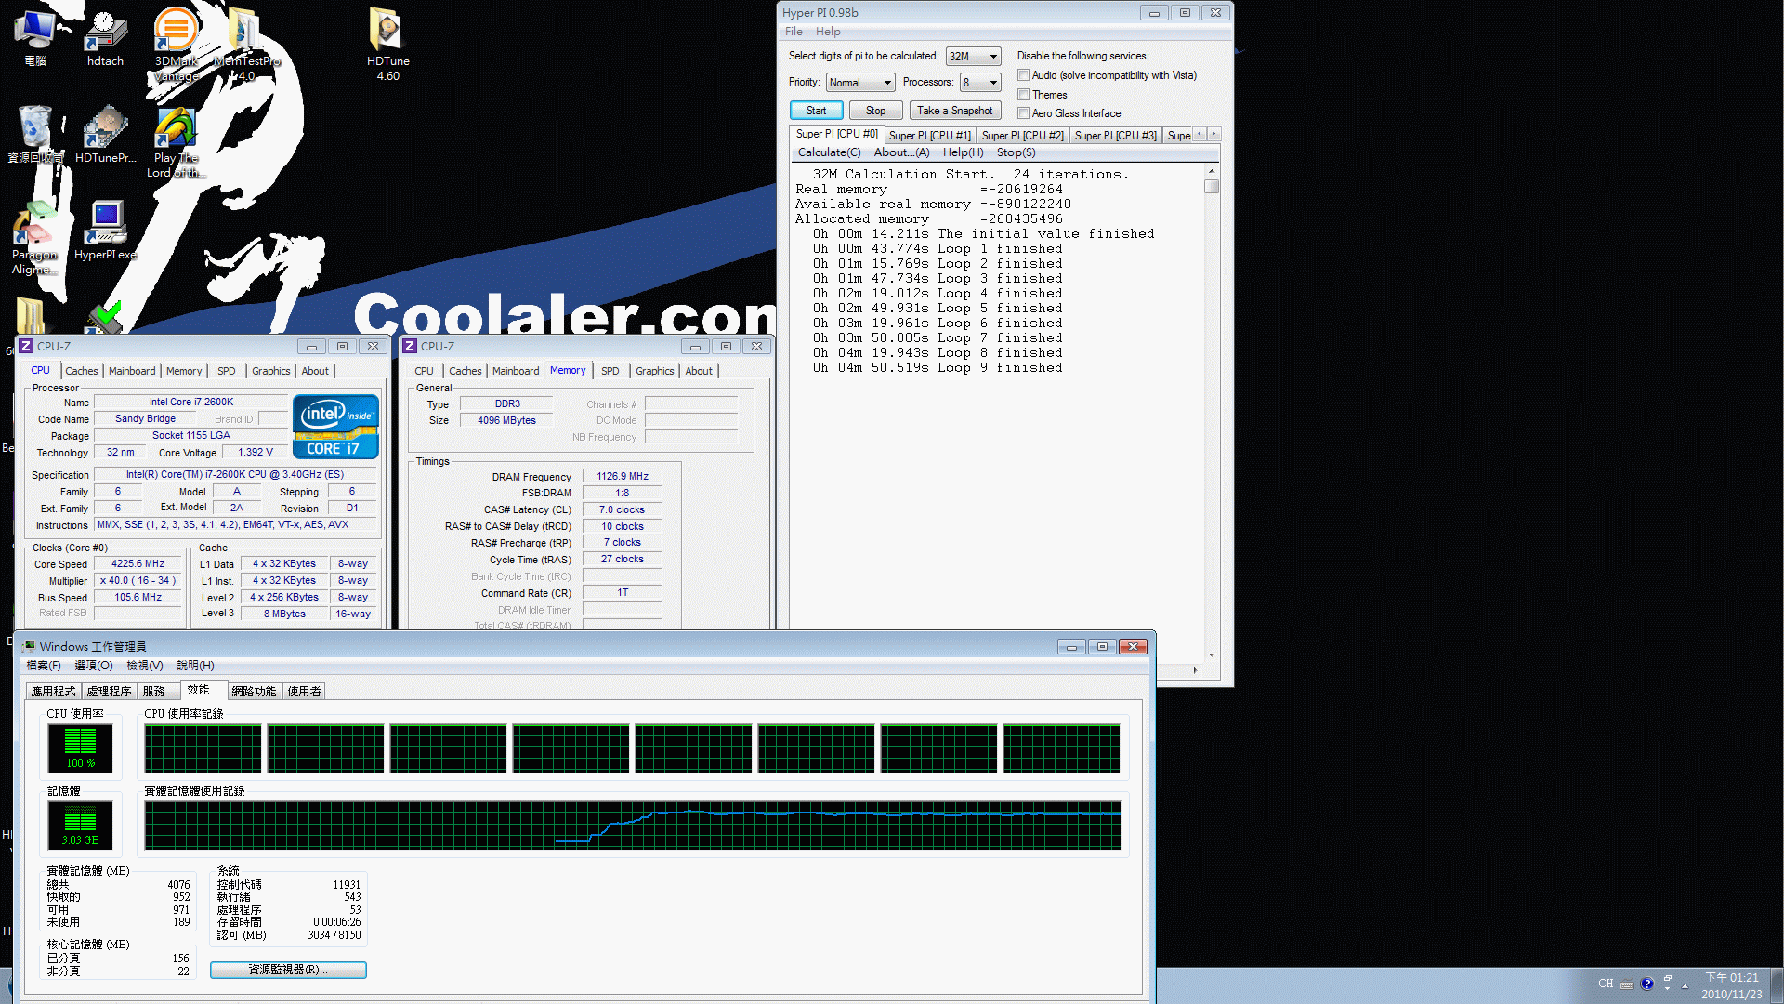Open the 3DMark Vantage desktop icon
Image resolution: width=1784 pixels, height=1004 pixels.
point(176,45)
